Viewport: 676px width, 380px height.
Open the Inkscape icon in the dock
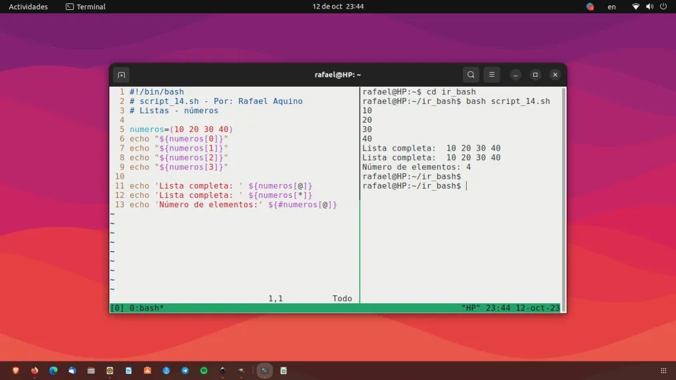coord(223,371)
